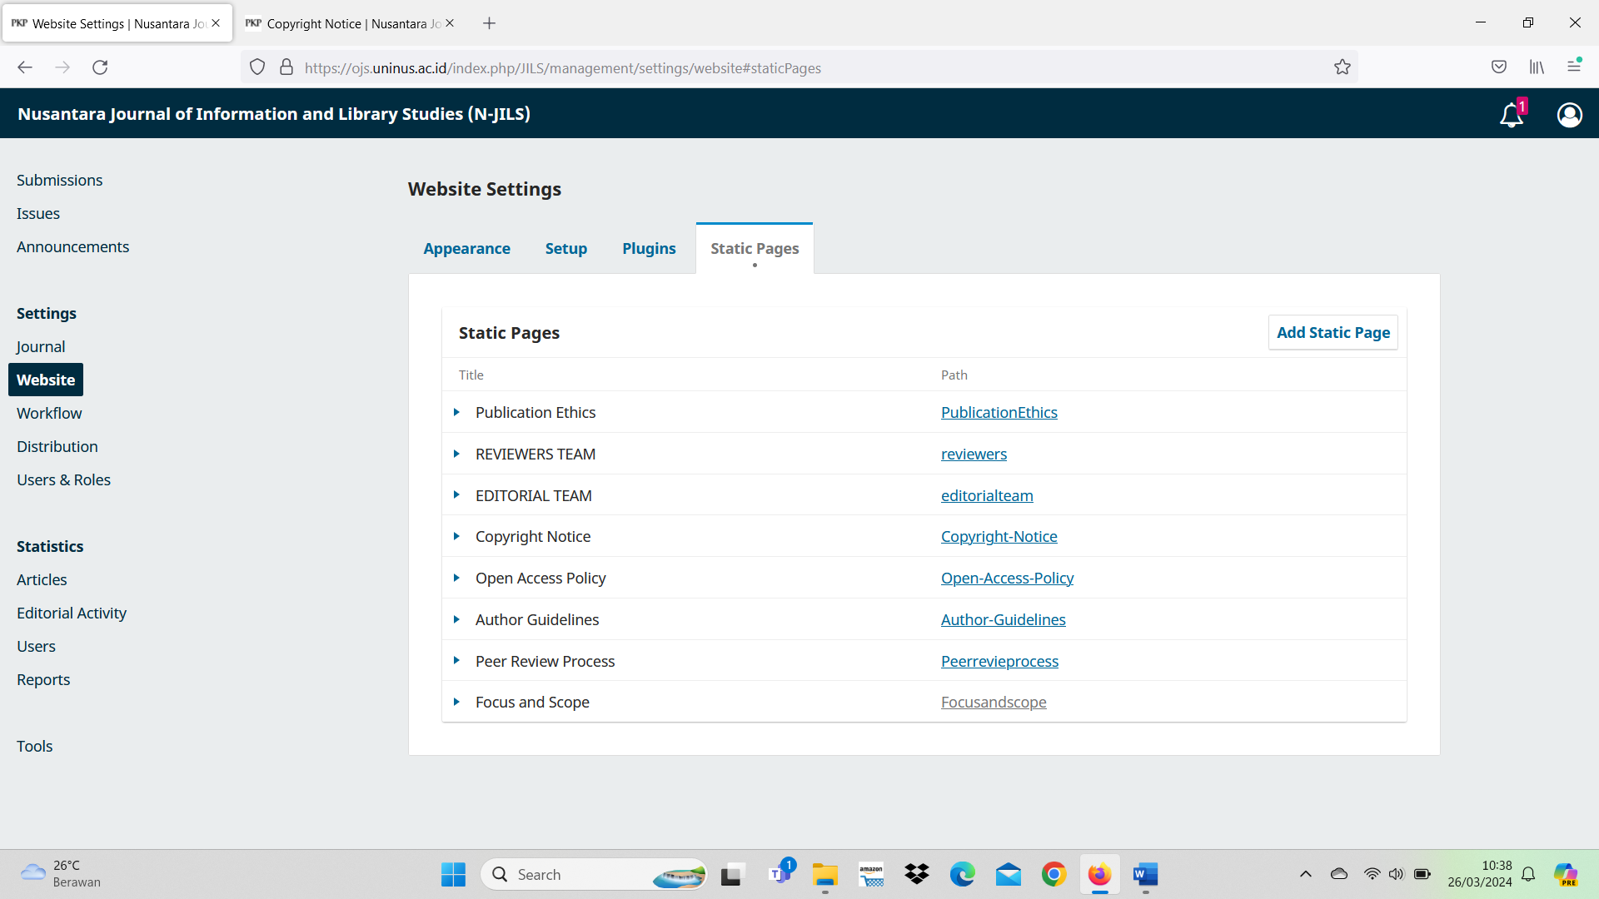Switch to the Appearance tab
1599x899 pixels.
(x=466, y=249)
